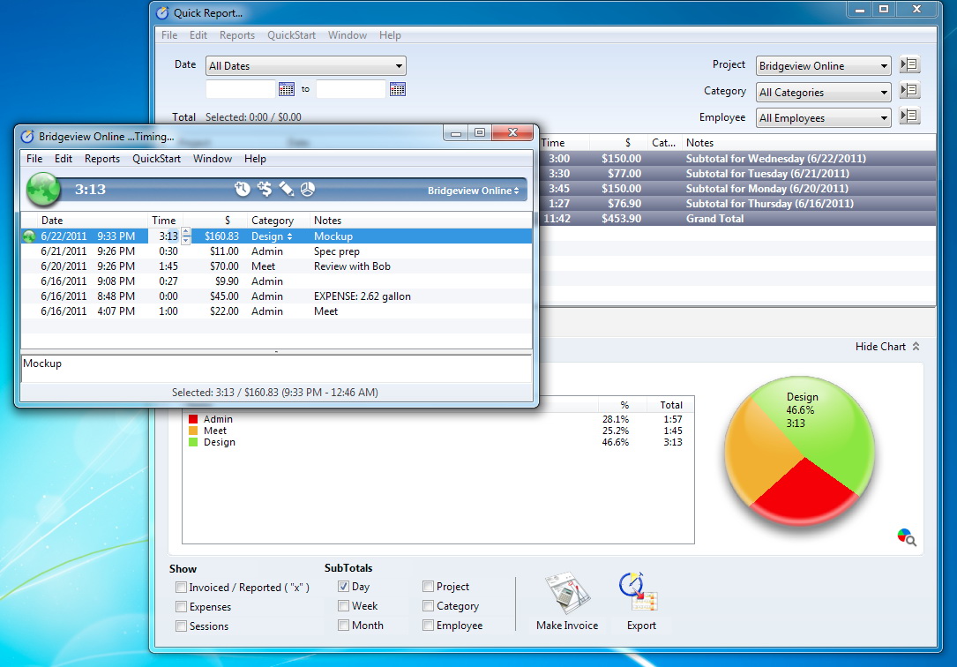Screen dimensions: 957x667
Task: Click Hide Chart link
Action: [886, 347]
